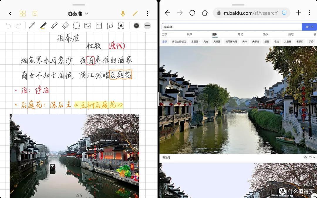Filter images by 插画
Screen dimensions: 317x198
pyautogui.click(x=267, y=42)
